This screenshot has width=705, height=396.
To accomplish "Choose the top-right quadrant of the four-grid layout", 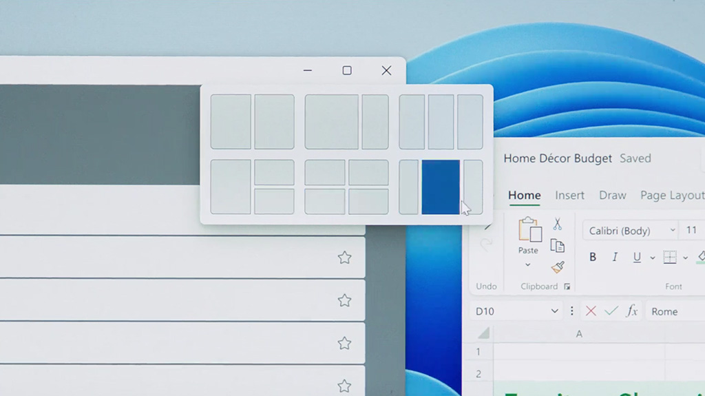I will pos(369,172).
